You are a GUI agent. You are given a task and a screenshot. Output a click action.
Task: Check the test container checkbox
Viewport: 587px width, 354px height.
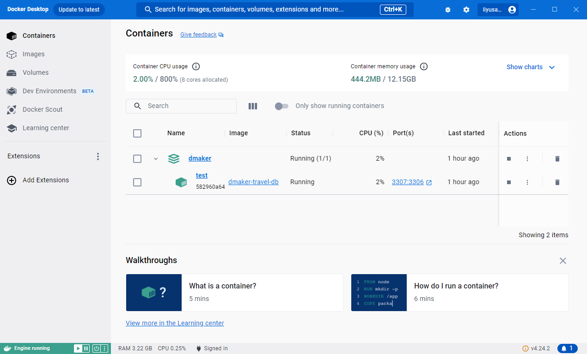137,182
